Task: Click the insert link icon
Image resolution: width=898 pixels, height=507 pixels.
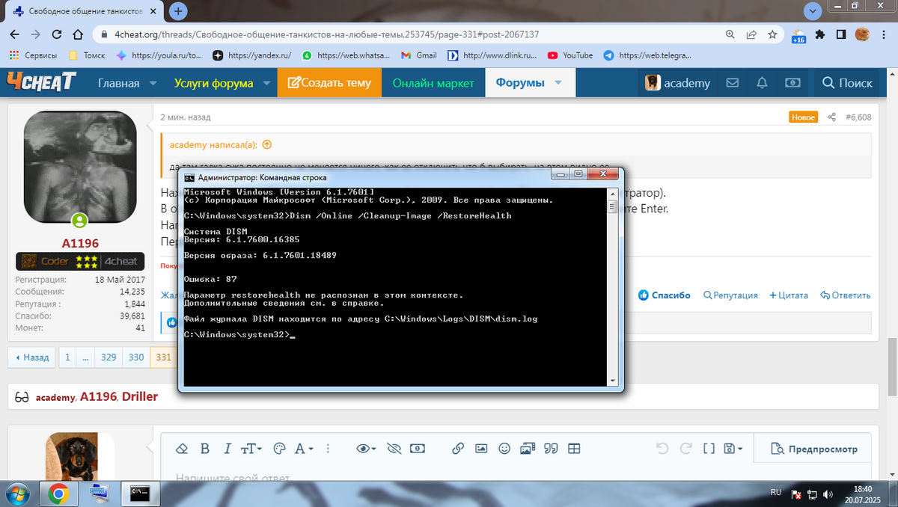Action: [x=458, y=449]
